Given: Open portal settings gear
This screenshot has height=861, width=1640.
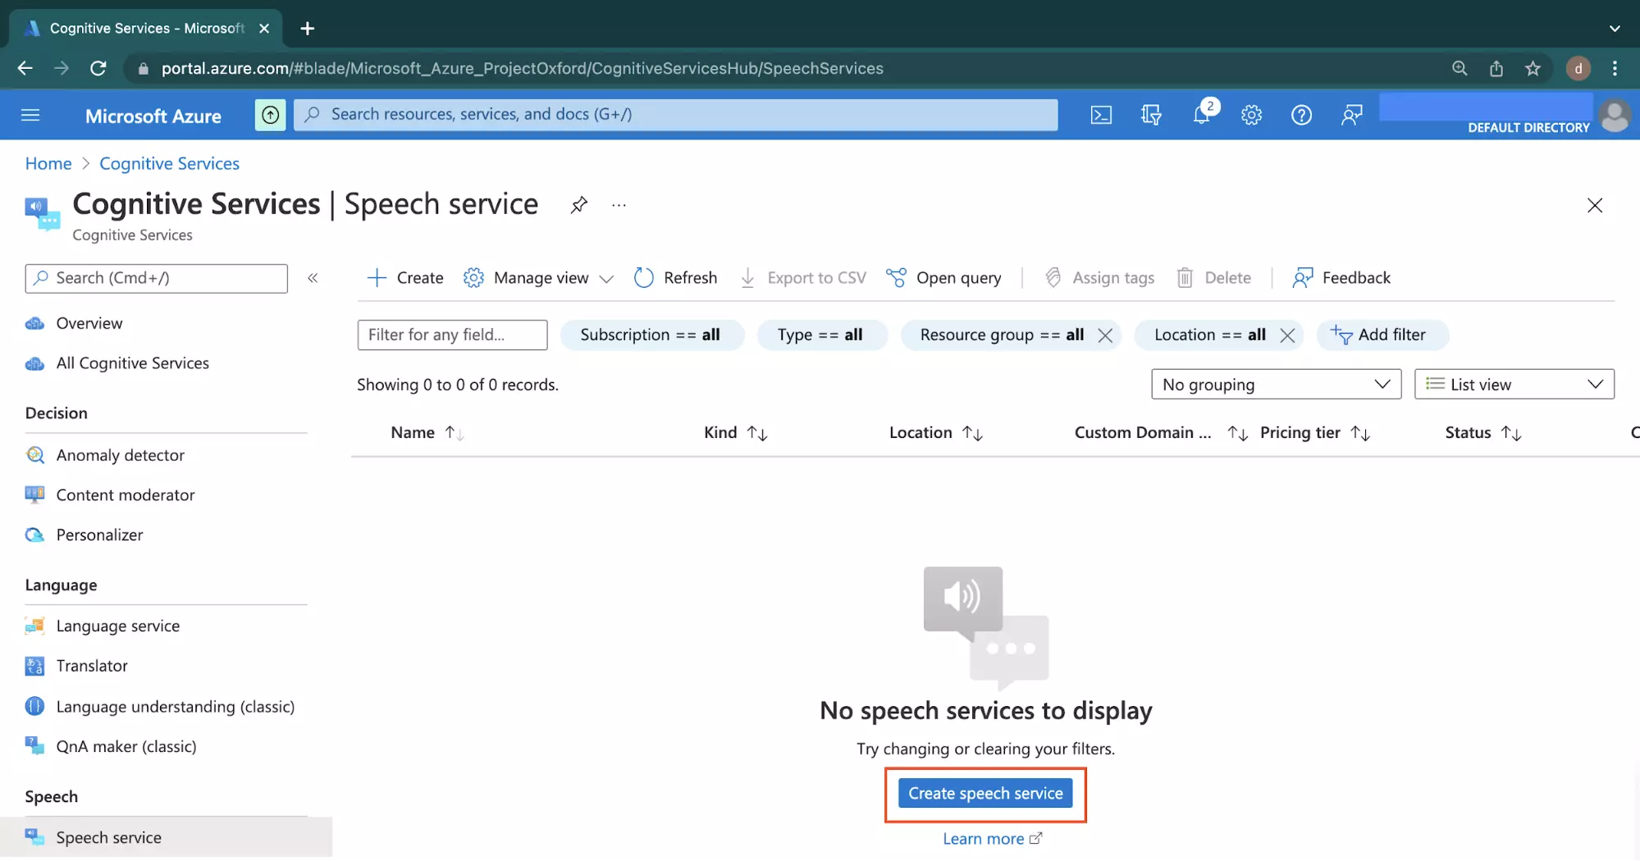Looking at the screenshot, I should click(1251, 116).
